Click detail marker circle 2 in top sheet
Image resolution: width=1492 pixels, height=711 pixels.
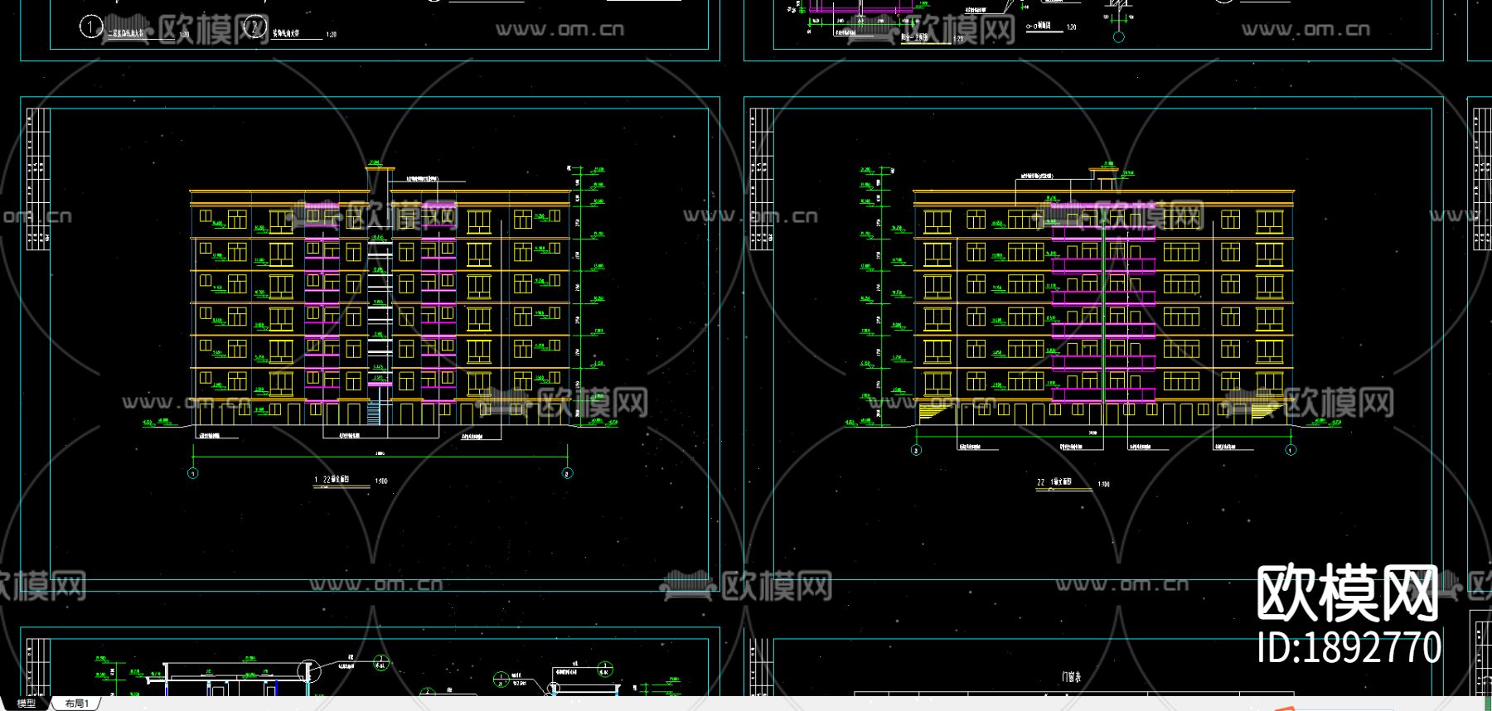tap(255, 27)
